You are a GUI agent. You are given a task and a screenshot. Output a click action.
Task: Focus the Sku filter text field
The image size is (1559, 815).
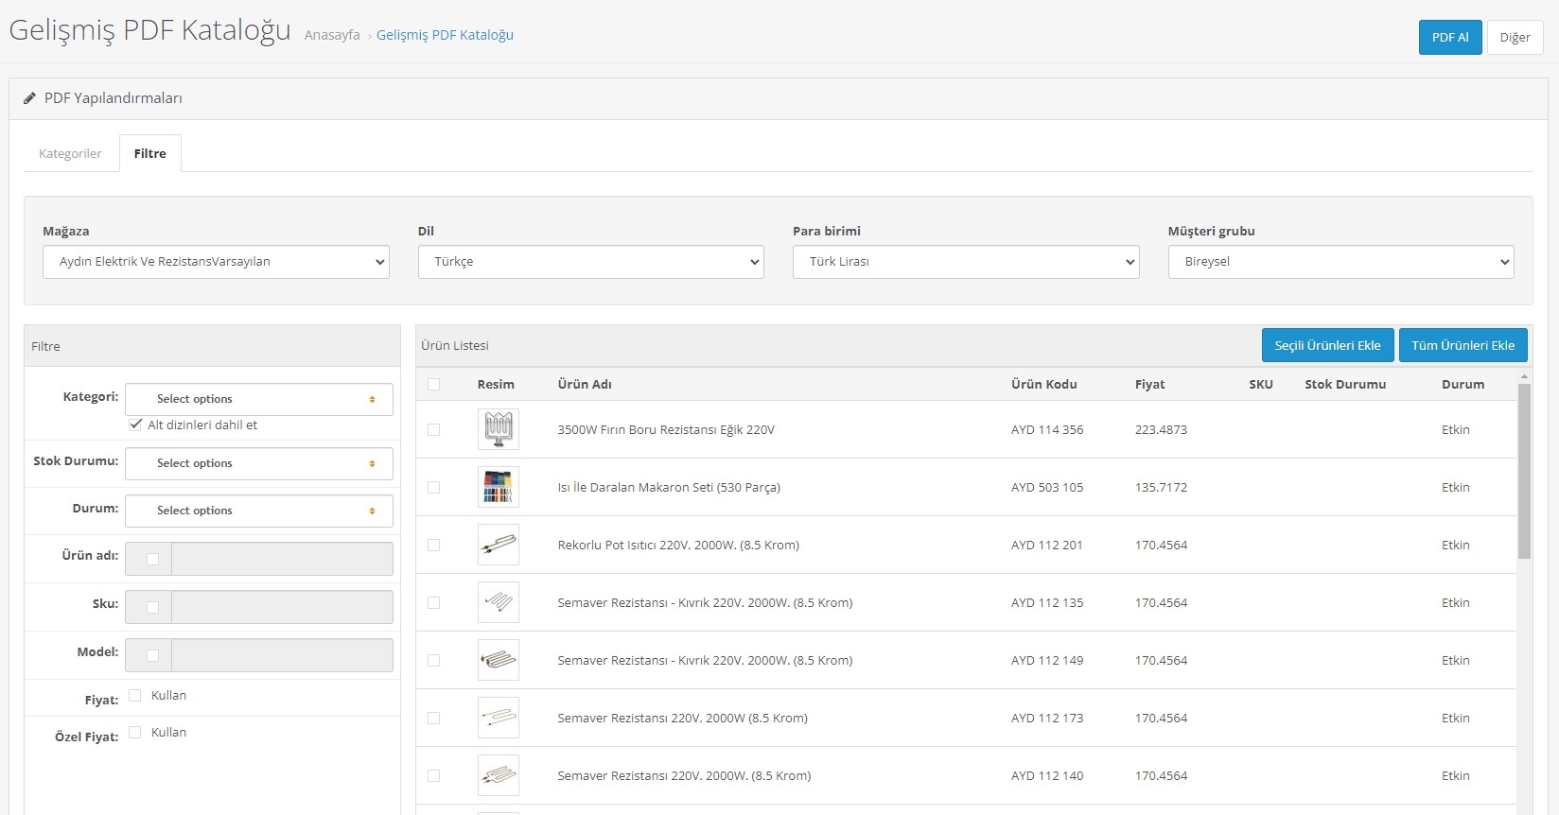282,607
